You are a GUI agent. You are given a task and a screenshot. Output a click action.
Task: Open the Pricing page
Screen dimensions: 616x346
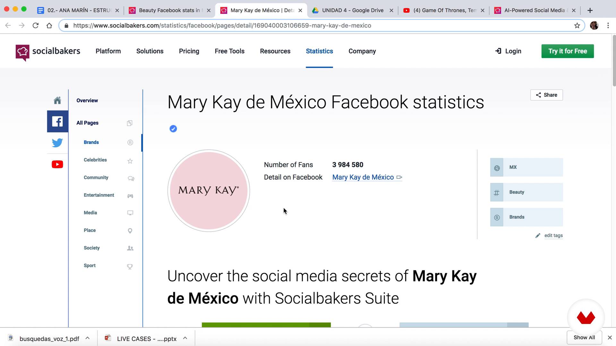click(x=189, y=51)
